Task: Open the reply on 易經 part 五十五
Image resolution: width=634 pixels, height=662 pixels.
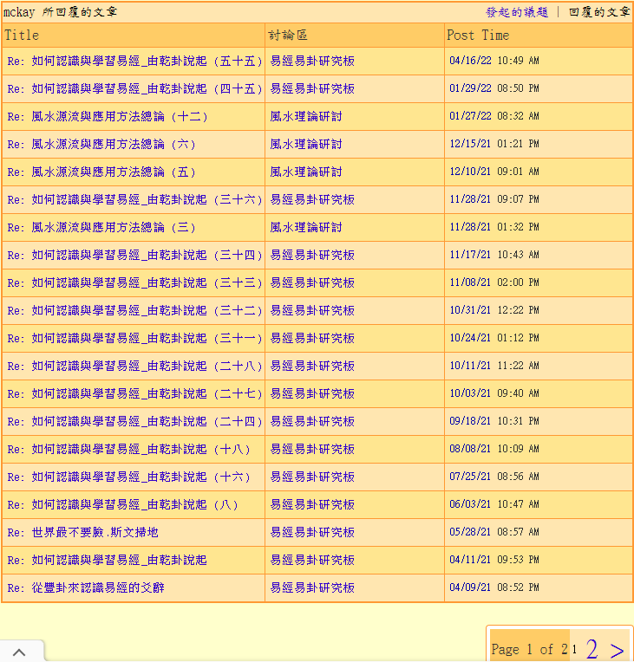Action: (x=134, y=62)
